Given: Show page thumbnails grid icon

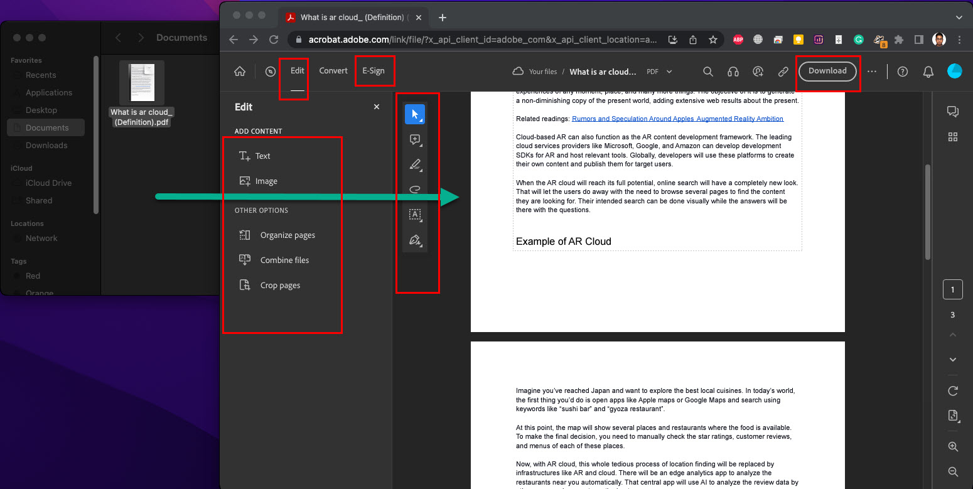Looking at the screenshot, I should 953,137.
